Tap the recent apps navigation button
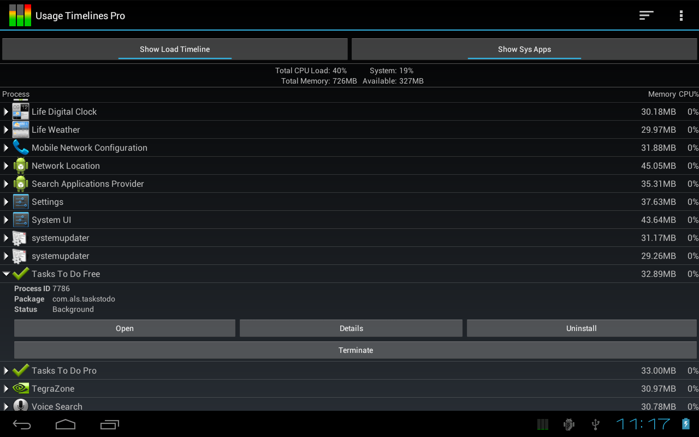The width and height of the screenshot is (699, 437). (x=110, y=424)
